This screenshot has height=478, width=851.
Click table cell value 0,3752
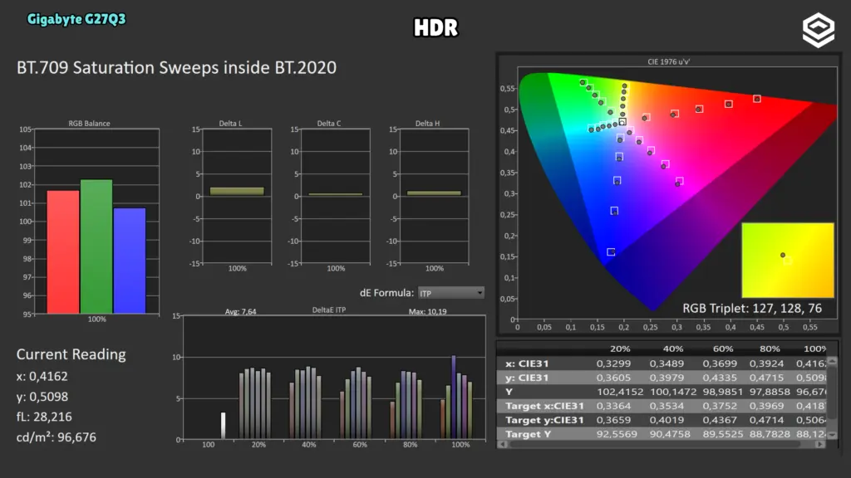(720, 406)
